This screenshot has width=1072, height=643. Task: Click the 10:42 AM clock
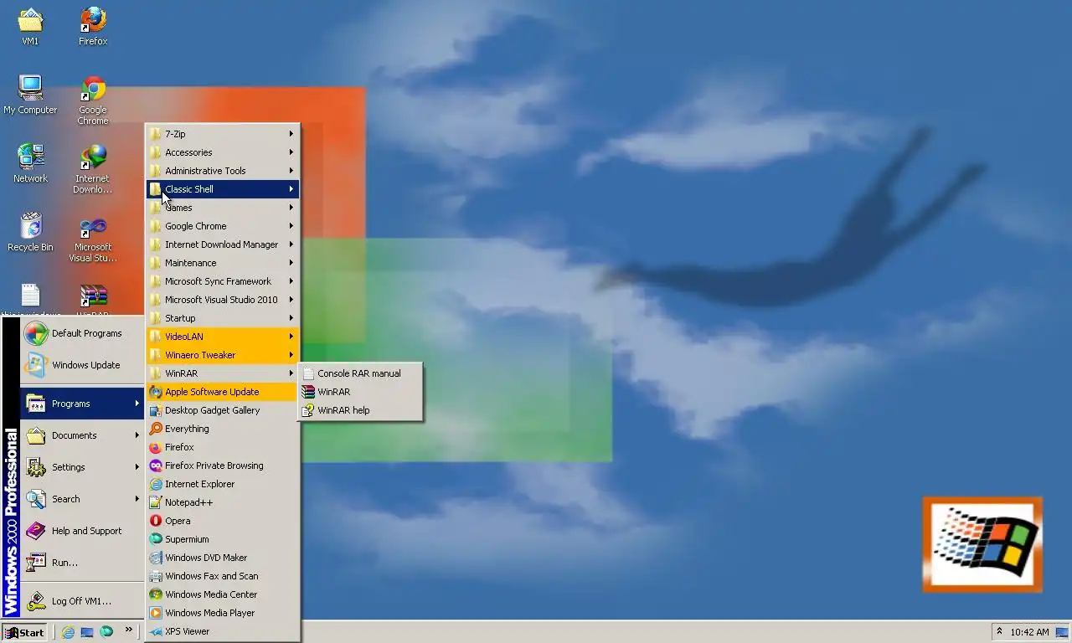point(1029,632)
